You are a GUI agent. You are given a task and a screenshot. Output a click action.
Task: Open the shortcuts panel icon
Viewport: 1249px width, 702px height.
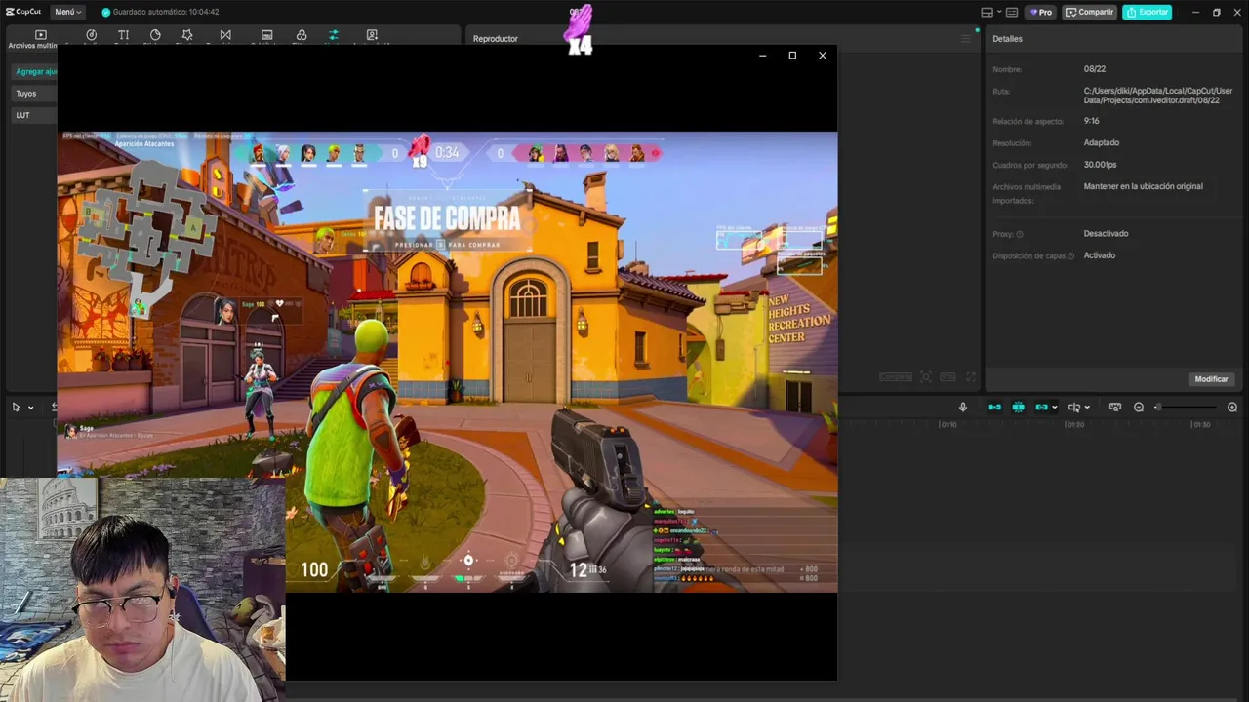tap(1012, 12)
